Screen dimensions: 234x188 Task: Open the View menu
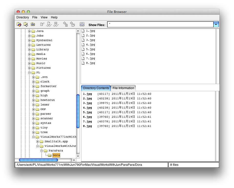point(44,17)
